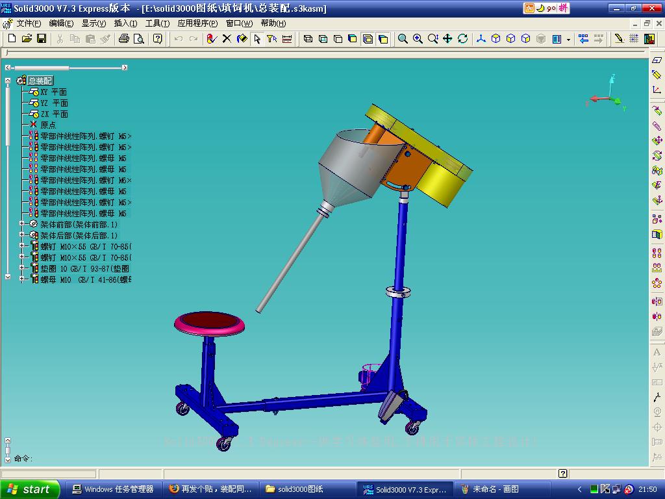The image size is (665, 499).
Task: Click the angle dimension icon in right toolbar
Action: [657, 90]
